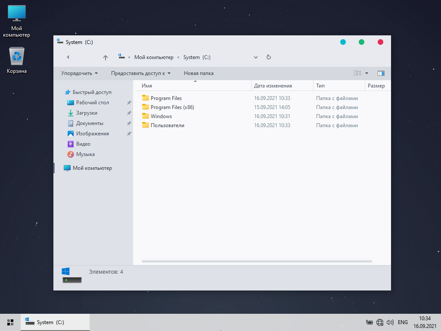The image size is (441, 331).
Task: Expand the address bar history dropdown
Action: pos(256,57)
